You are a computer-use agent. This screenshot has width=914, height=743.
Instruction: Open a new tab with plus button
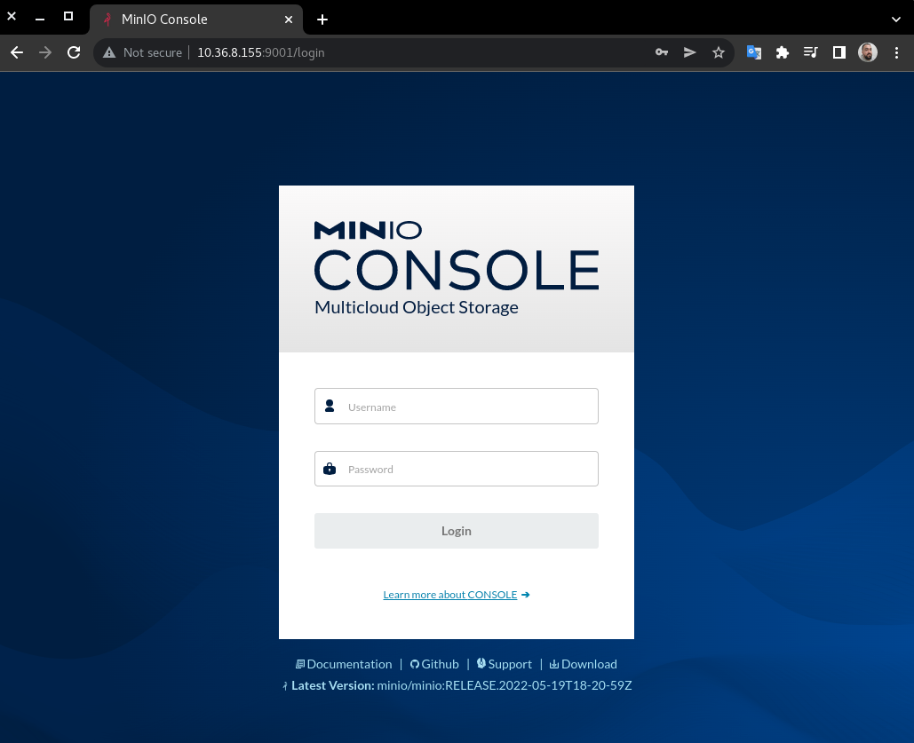click(322, 19)
